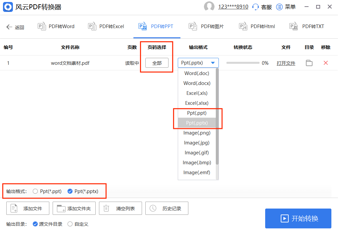
Task: Open the 菜单 list icon
Action: point(279,7)
